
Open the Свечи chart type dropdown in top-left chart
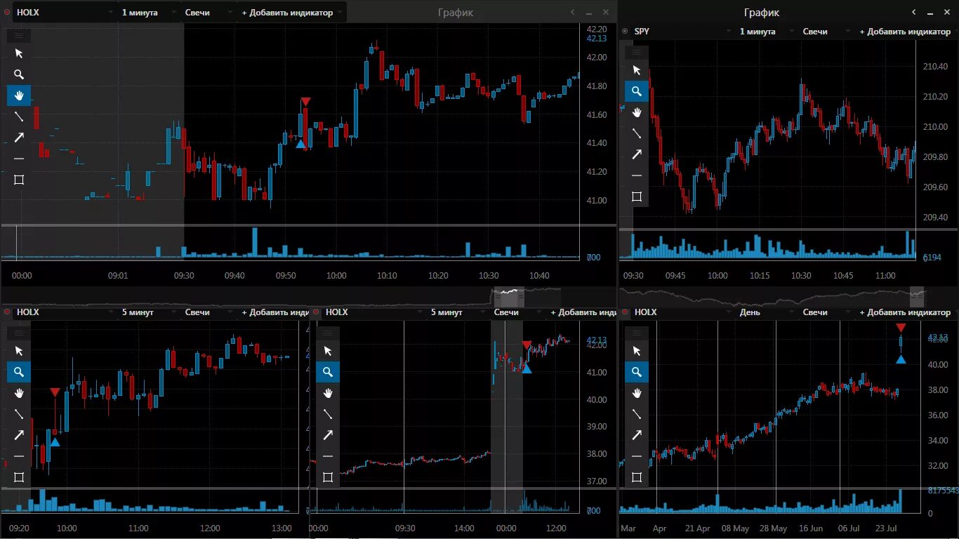pos(209,13)
